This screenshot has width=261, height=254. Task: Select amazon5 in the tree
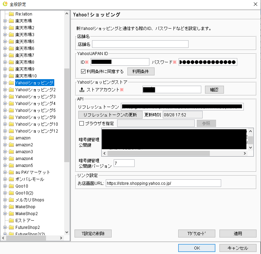24,166
